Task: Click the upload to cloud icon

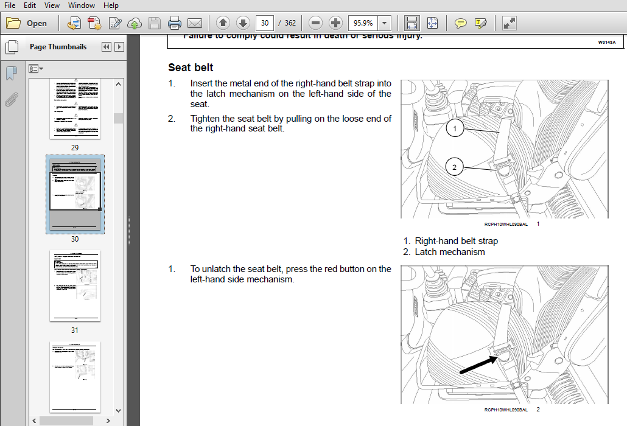Action: pyautogui.click(x=135, y=24)
